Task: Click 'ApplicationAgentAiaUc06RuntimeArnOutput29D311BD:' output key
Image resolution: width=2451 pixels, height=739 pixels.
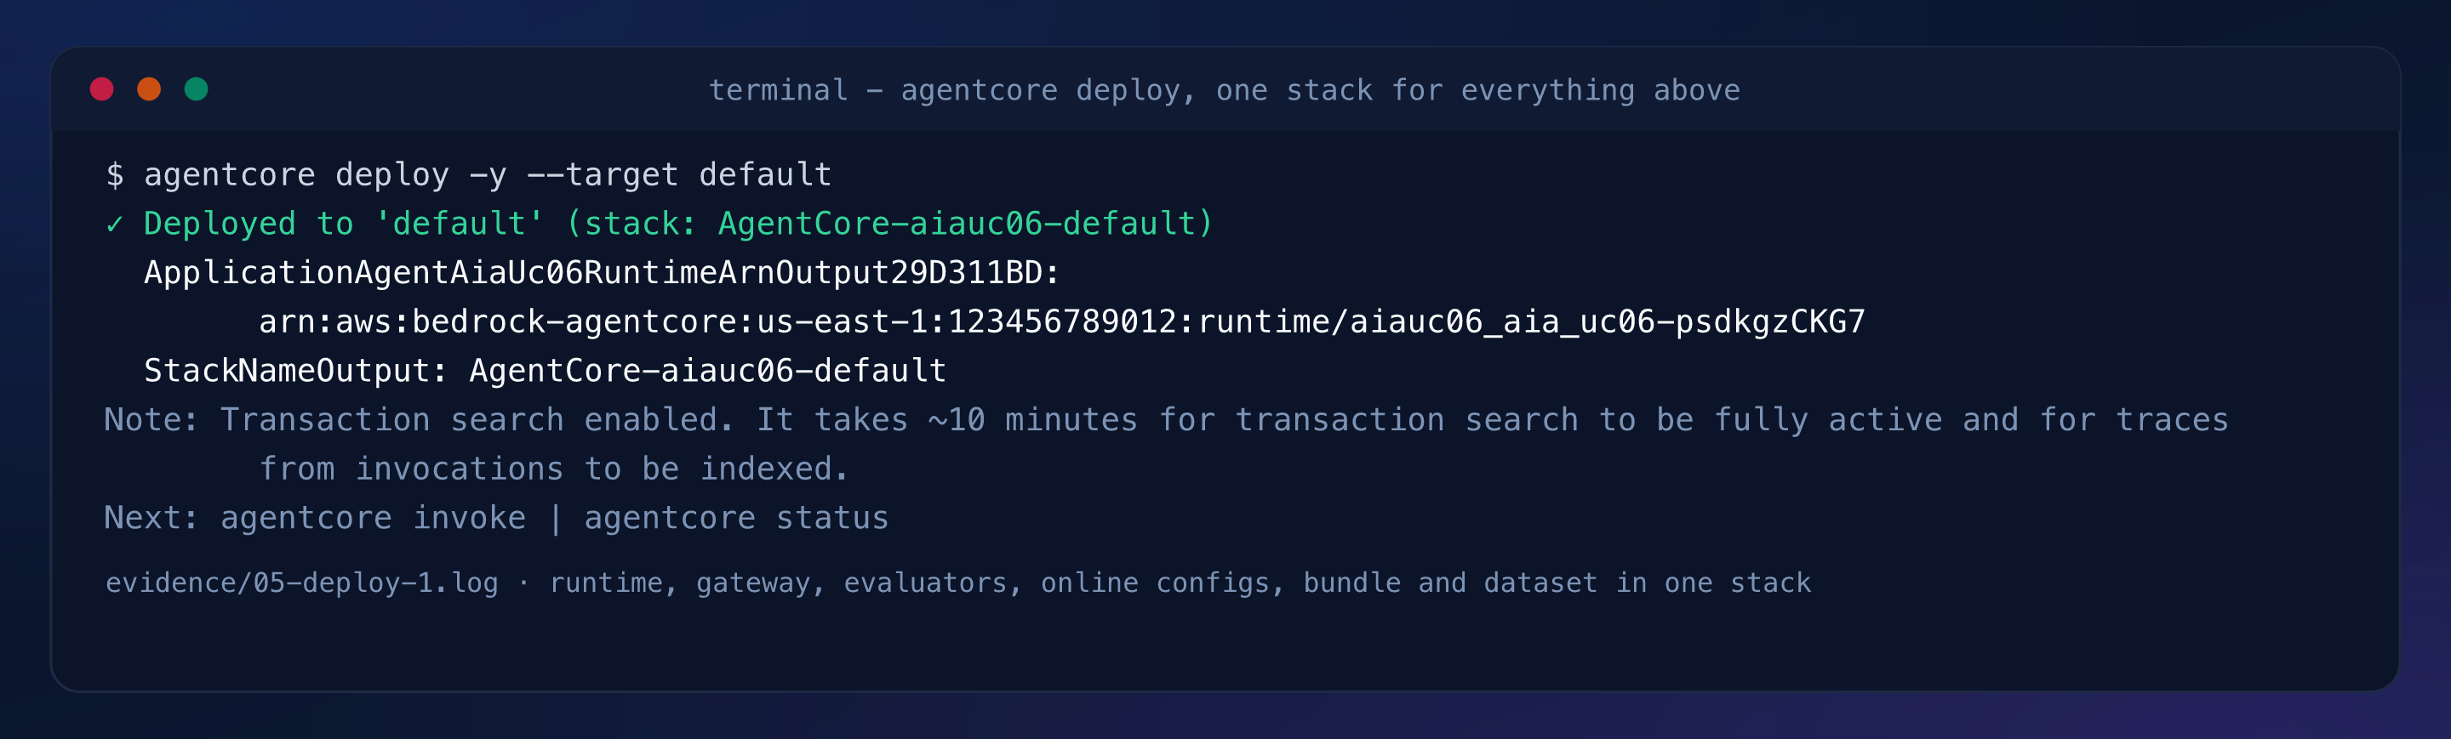Action: click(x=603, y=273)
